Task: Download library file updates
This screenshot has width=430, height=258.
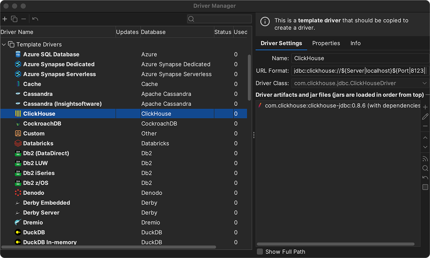Action: pyautogui.click(x=425, y=159)
